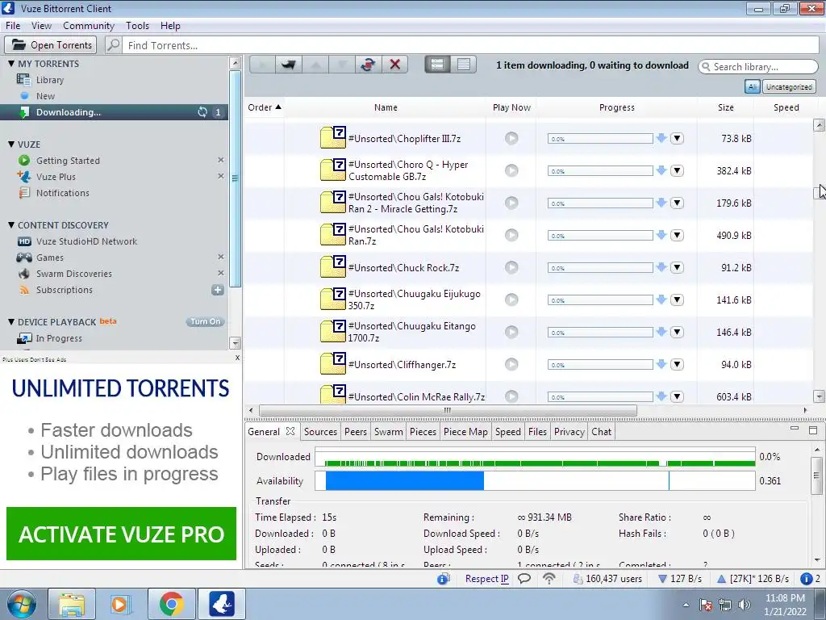Viewport: 826px width, 620px height.
Task: Open the View menu
Action: tap(41, 25)
